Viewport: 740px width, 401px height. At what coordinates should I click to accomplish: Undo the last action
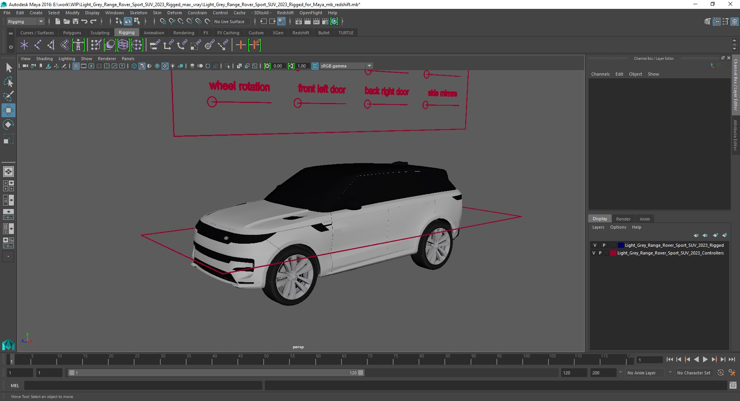[x=84, y=22]
